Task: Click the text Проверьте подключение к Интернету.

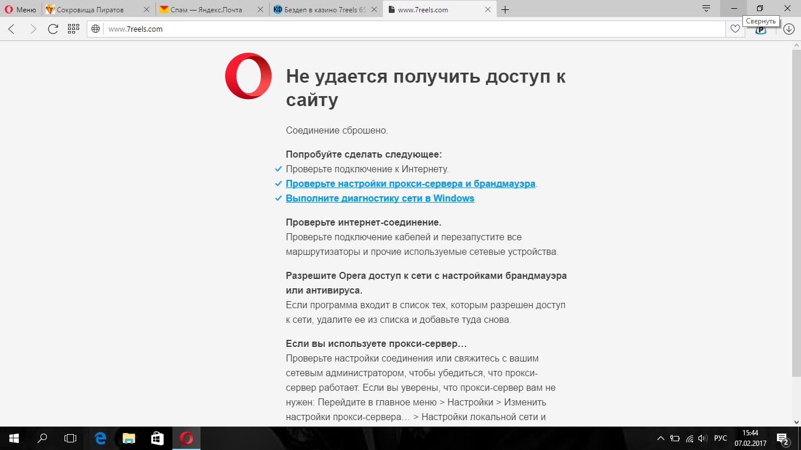Action: tap(367, 169)
